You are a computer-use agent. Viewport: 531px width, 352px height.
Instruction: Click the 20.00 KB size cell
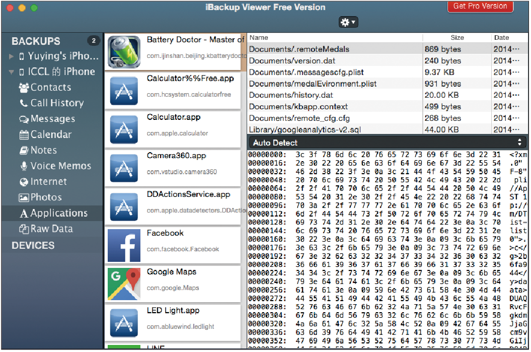coord(441,95)
